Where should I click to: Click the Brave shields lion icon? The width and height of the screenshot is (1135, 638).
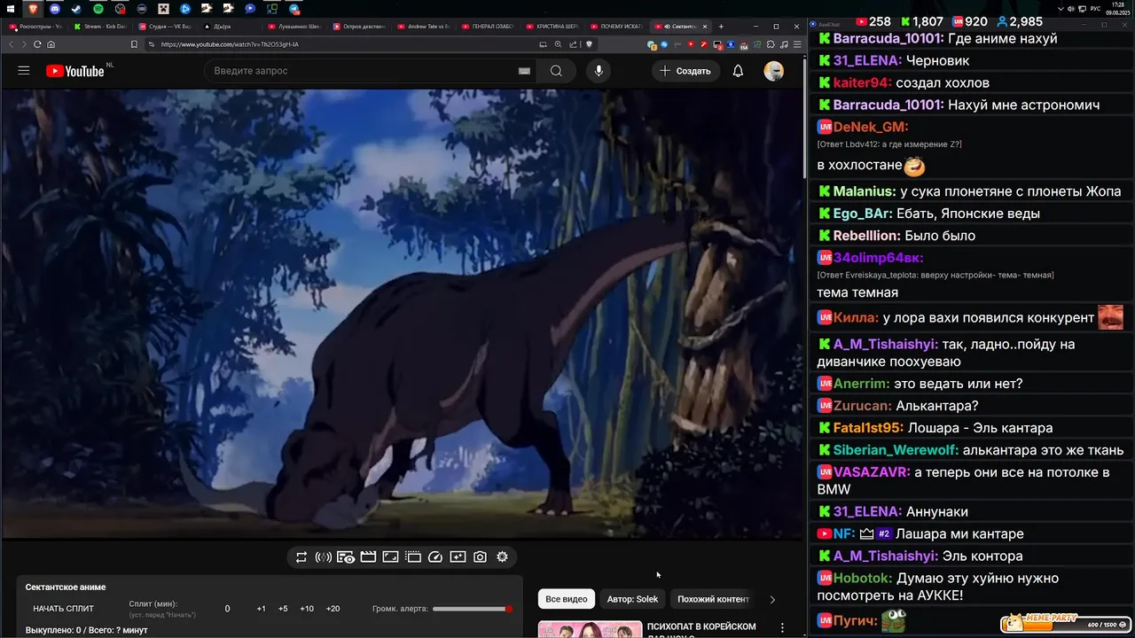[589, 44]
